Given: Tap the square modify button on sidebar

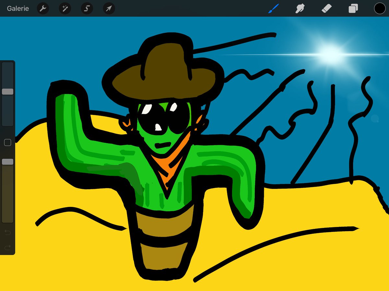Looking at the screenshot, I should (x=7, y=143).
